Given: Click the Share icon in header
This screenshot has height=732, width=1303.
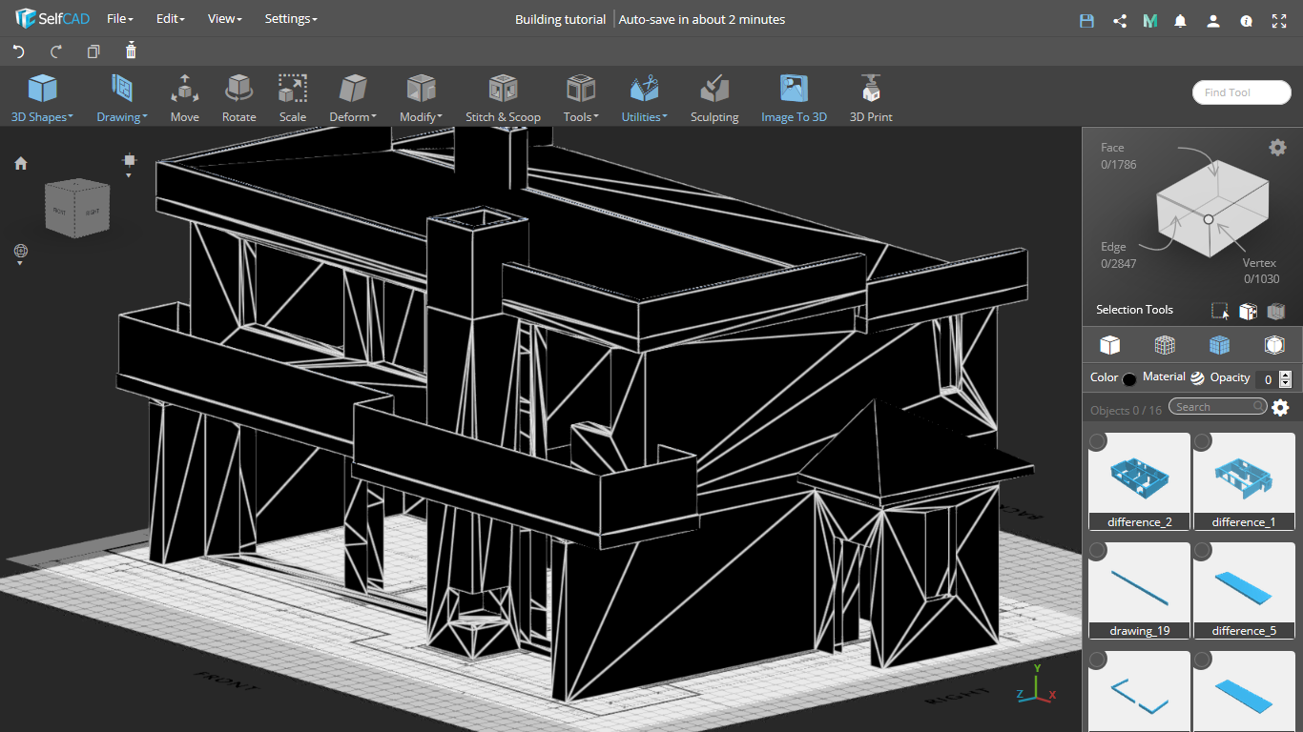Looking at the screenshot, I should [1120, 20].
